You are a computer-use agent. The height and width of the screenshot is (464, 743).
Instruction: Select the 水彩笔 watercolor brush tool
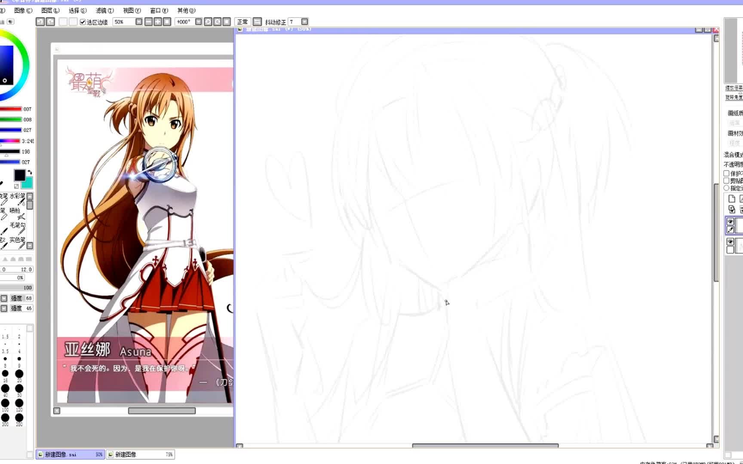[18, 200]
